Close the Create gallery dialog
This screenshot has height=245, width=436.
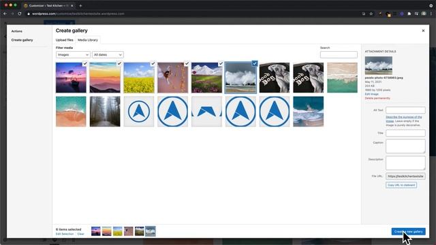(x=423, y=31)
